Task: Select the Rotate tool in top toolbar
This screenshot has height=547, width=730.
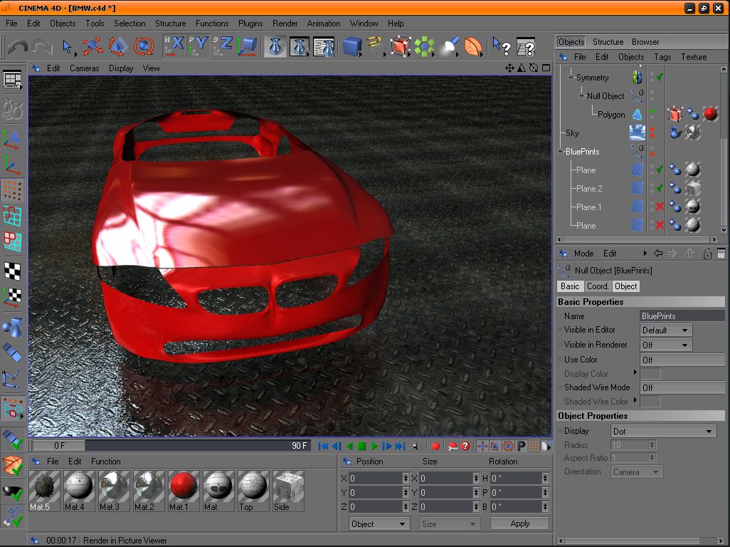Action: tap(144, 47)
